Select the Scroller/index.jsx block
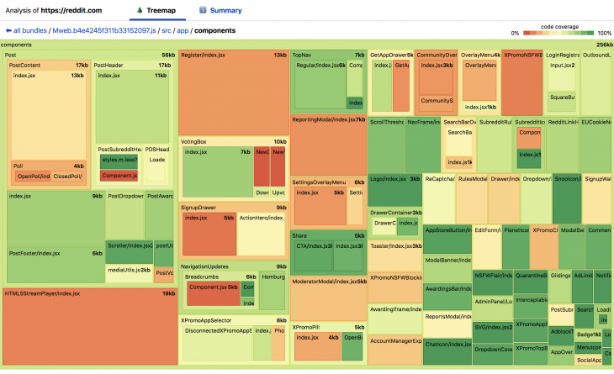Screen dimensions: 614x374 [x=129, y=252]
